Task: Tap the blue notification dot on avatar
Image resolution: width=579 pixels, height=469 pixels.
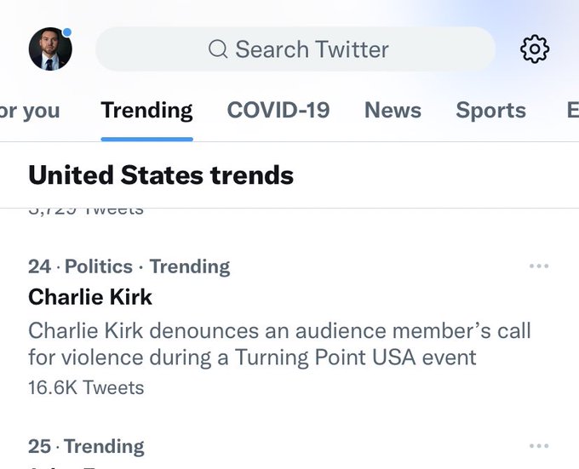Action: 66,32
